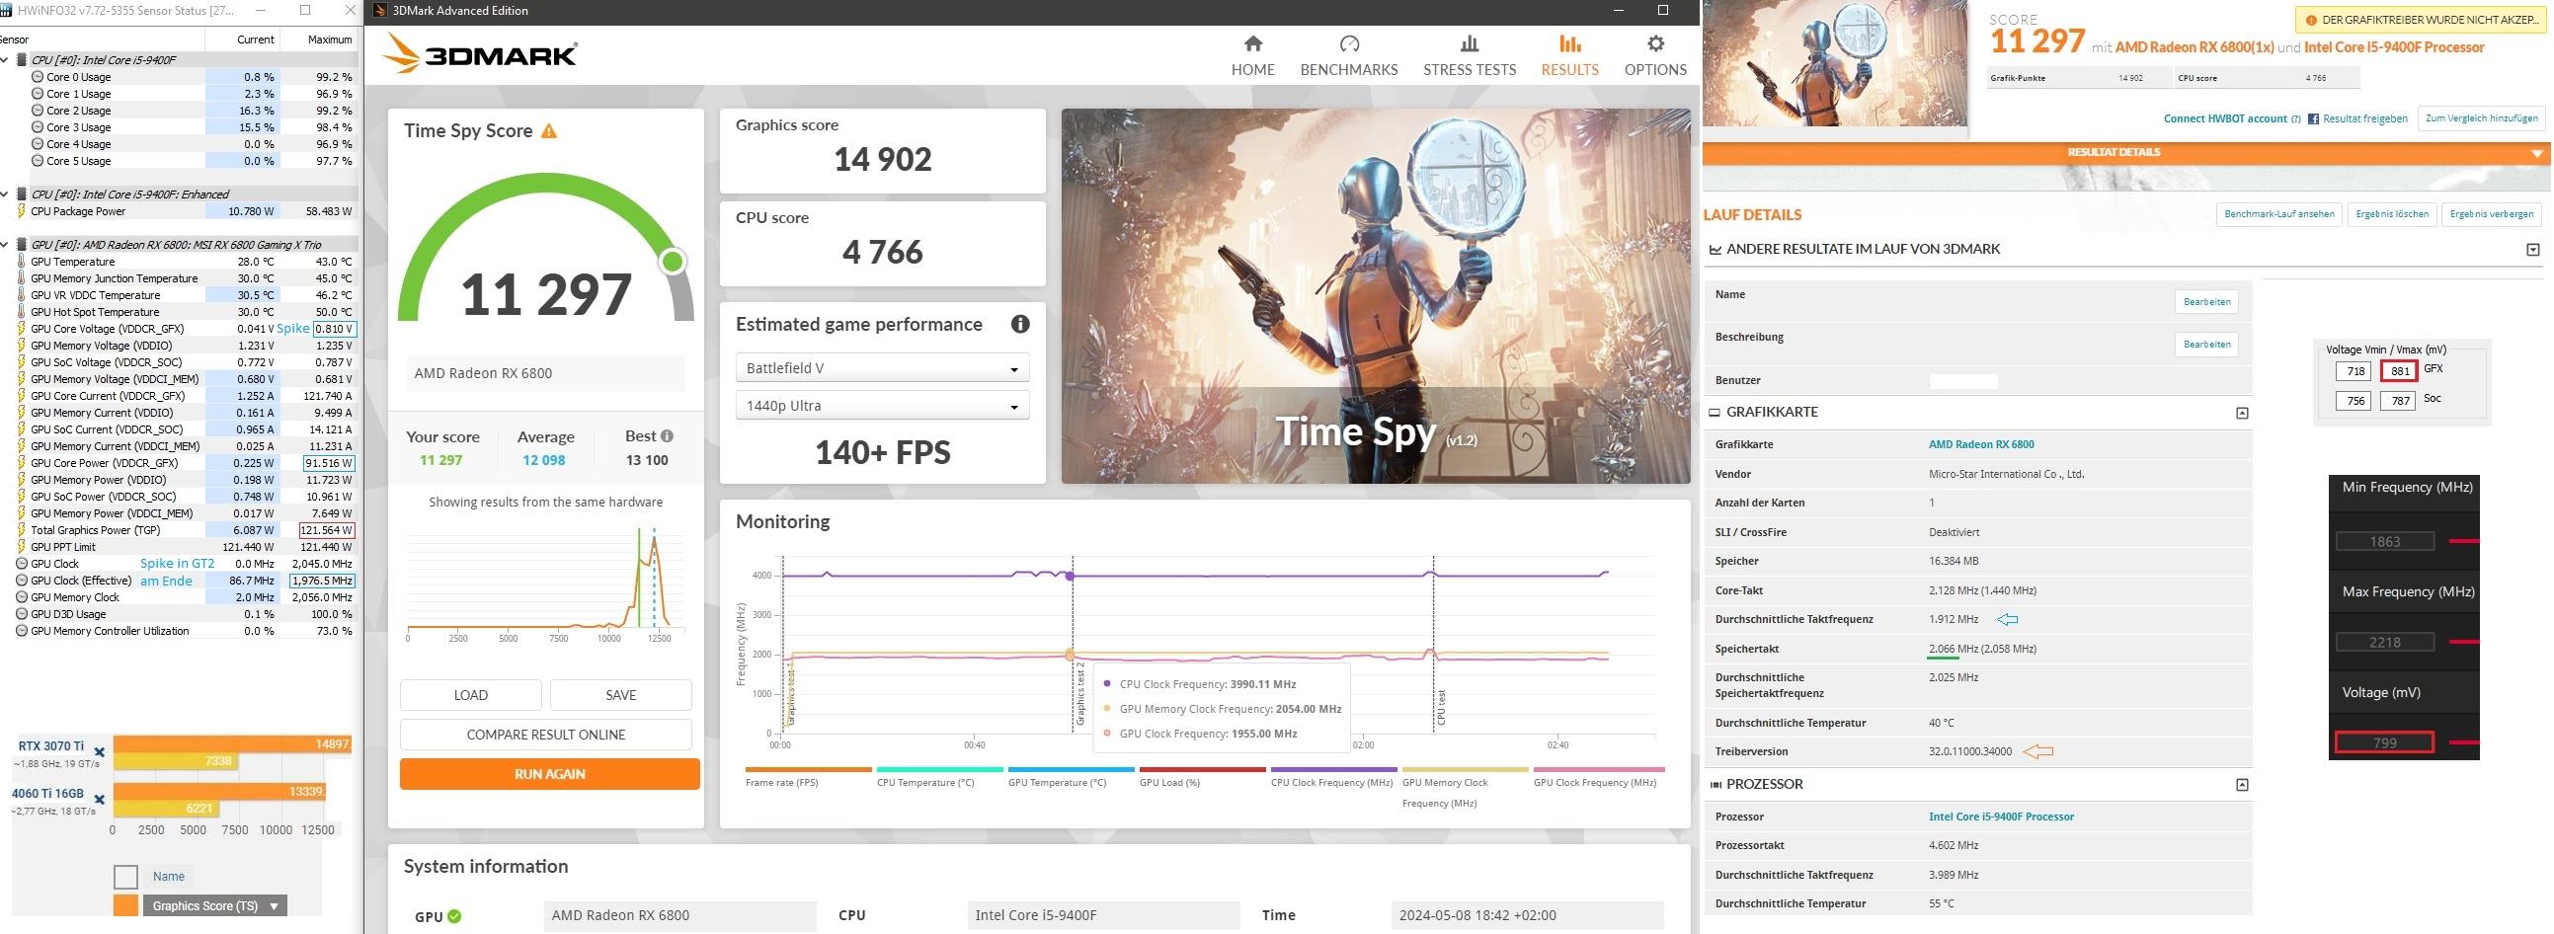Open AMD Radeon RX 6800 link in Grafikkarte row
The image size is (2554, 934).
(x=1981, y=444)
